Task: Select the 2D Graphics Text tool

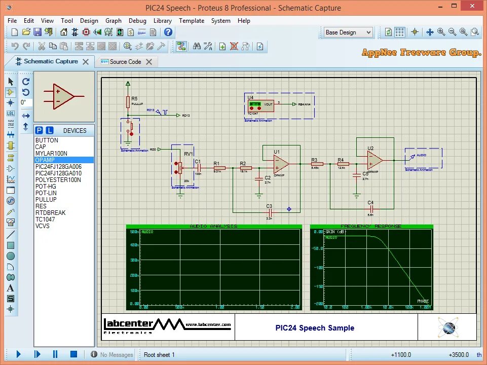Action: point(11,288)
